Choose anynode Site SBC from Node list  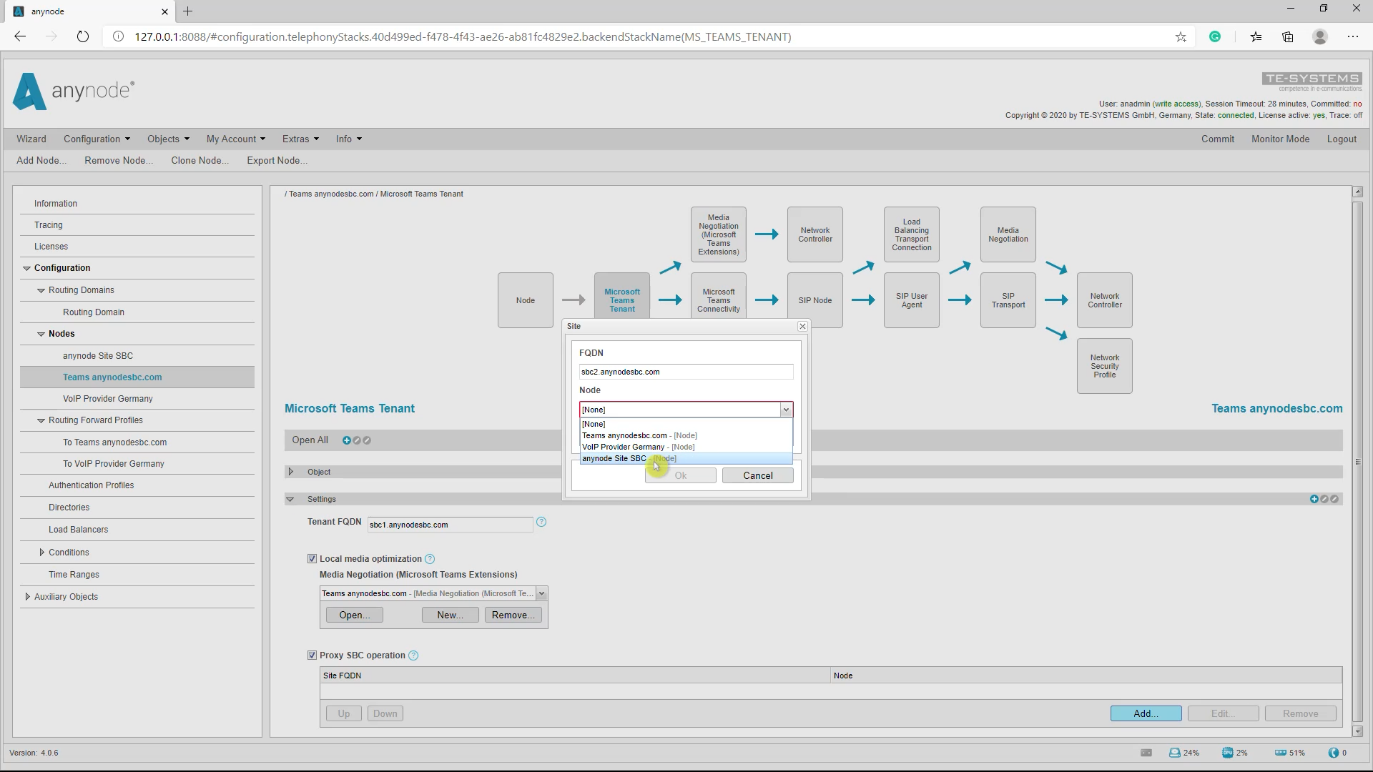pyautogui.click(x=686, y=458)
